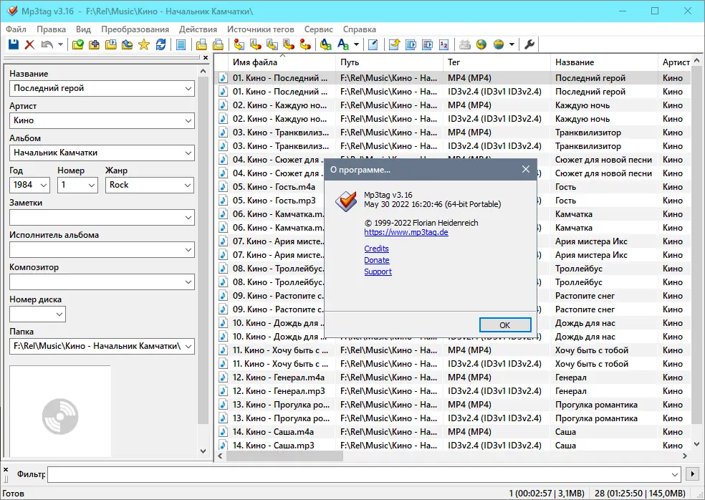Click the red X Remove tag icon
705x500 pixels.
point(29,44)
